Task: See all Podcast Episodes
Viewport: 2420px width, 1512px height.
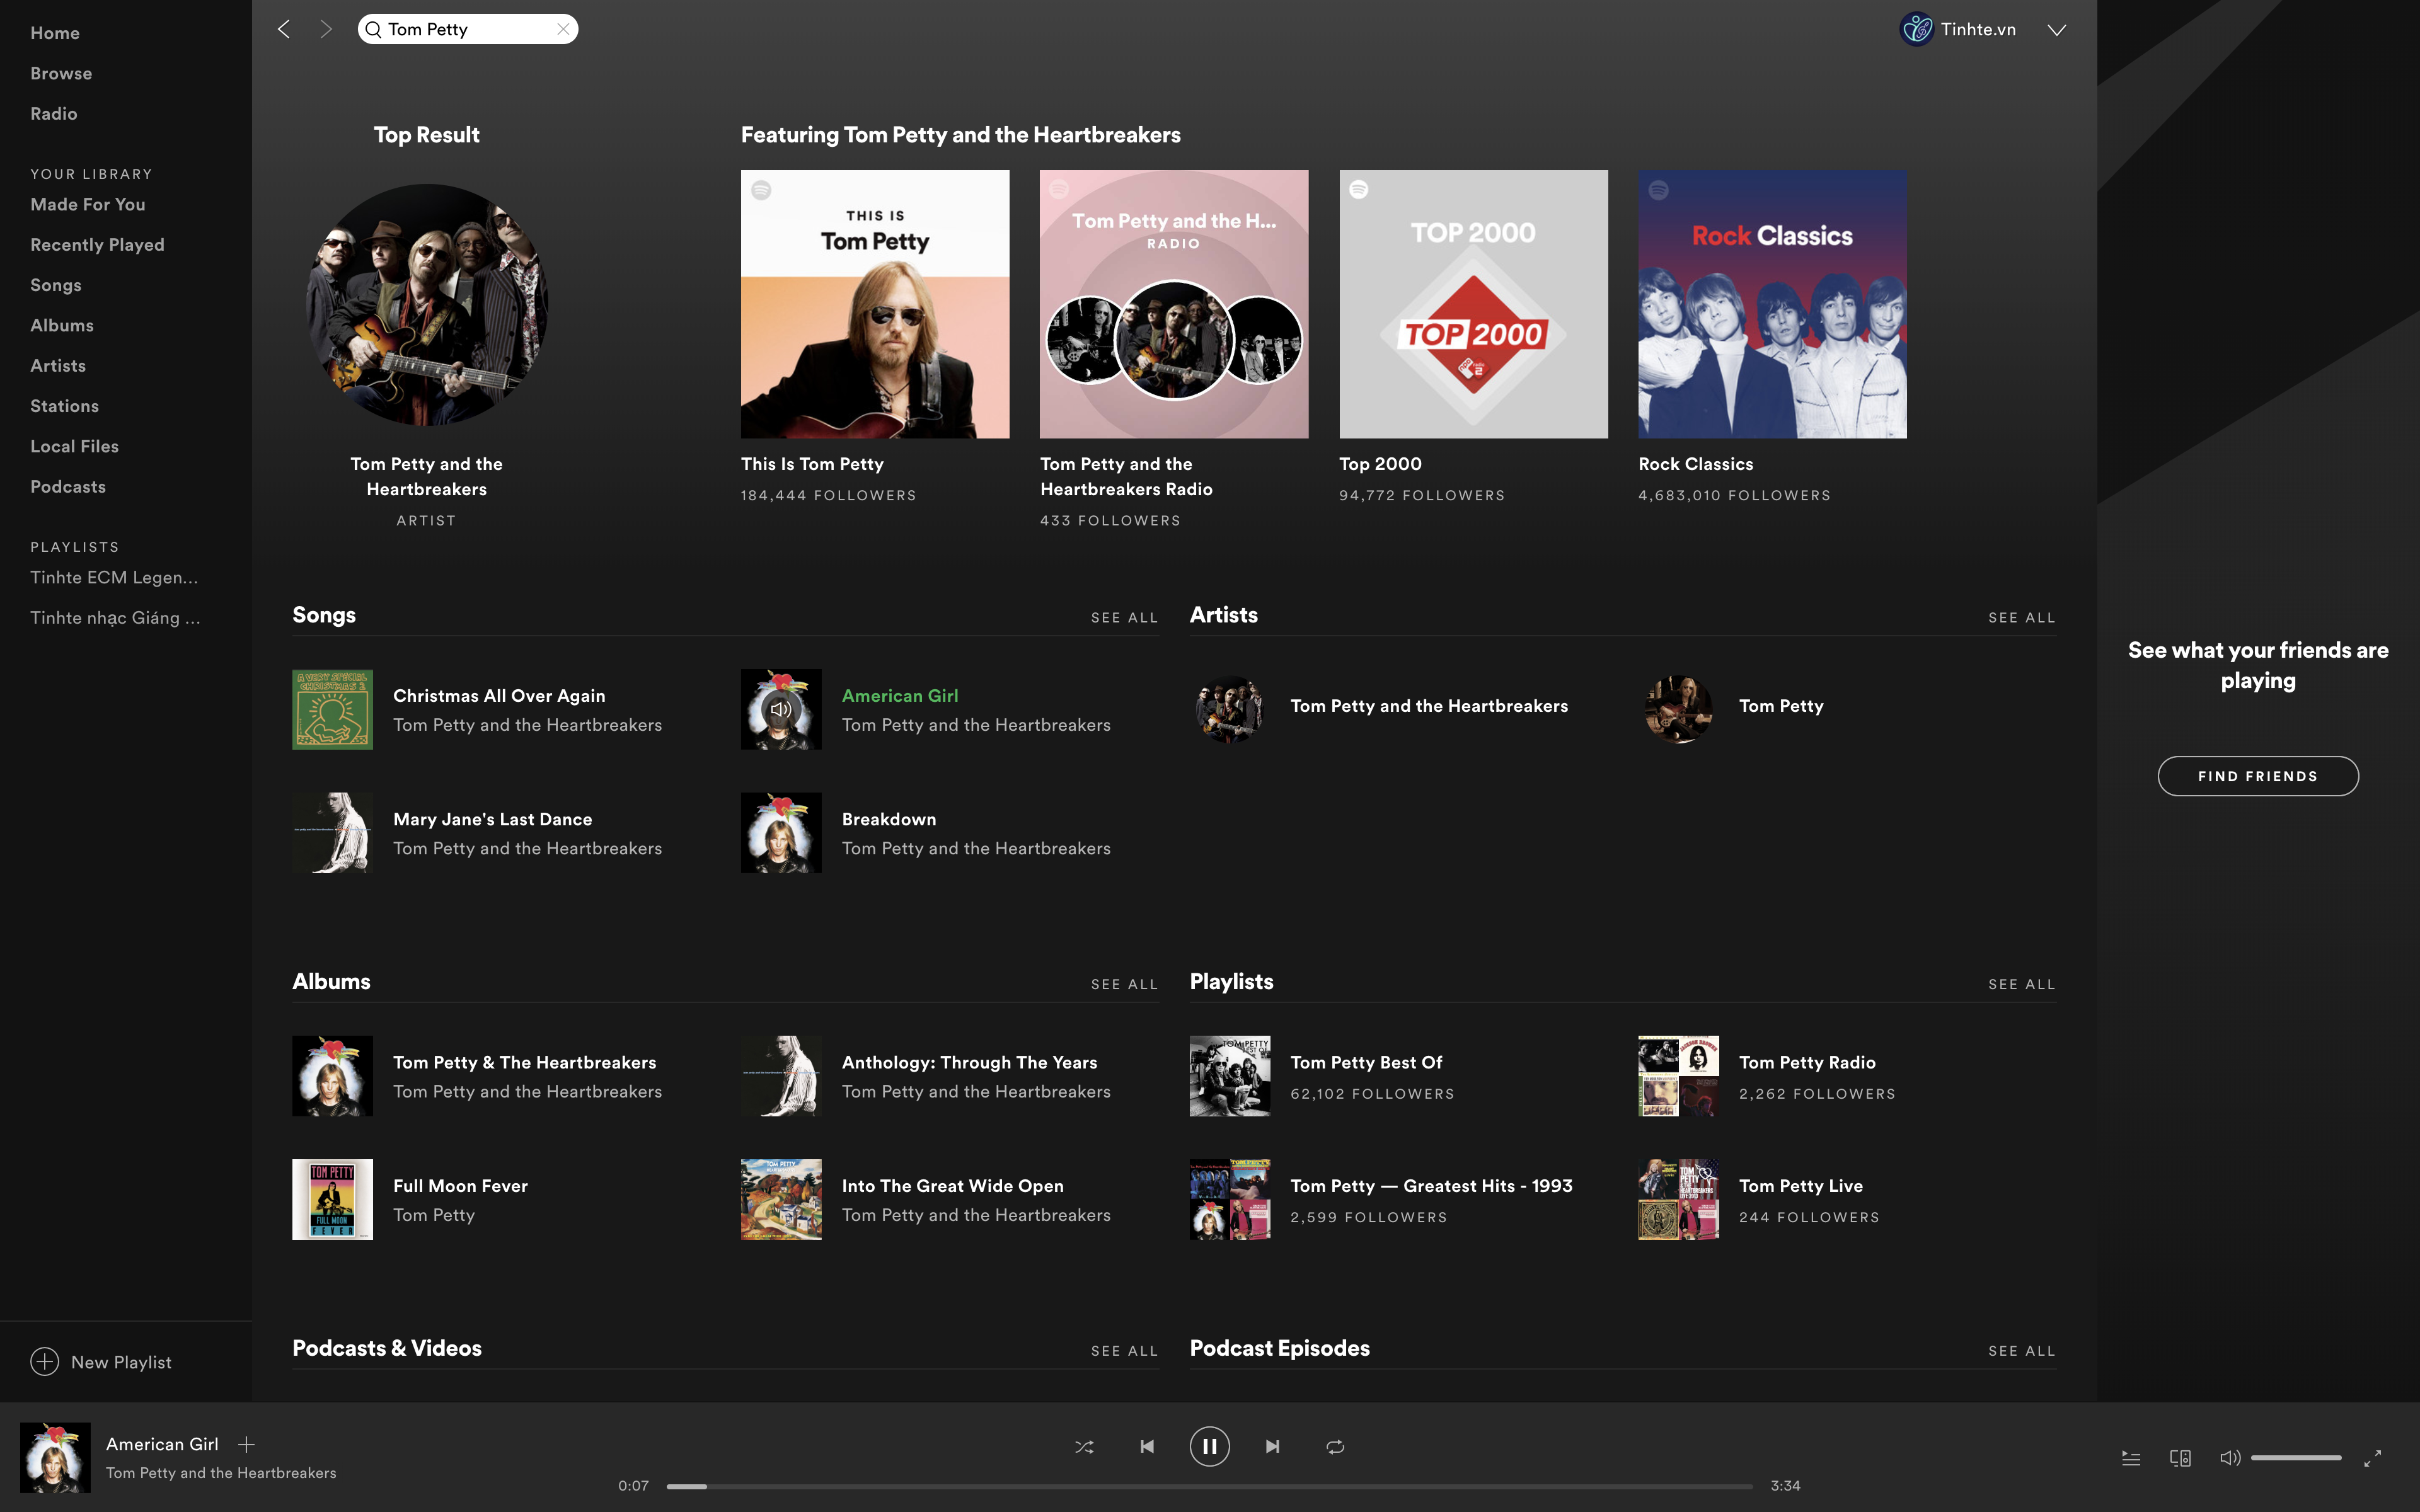Action: coord(2021,1351)
